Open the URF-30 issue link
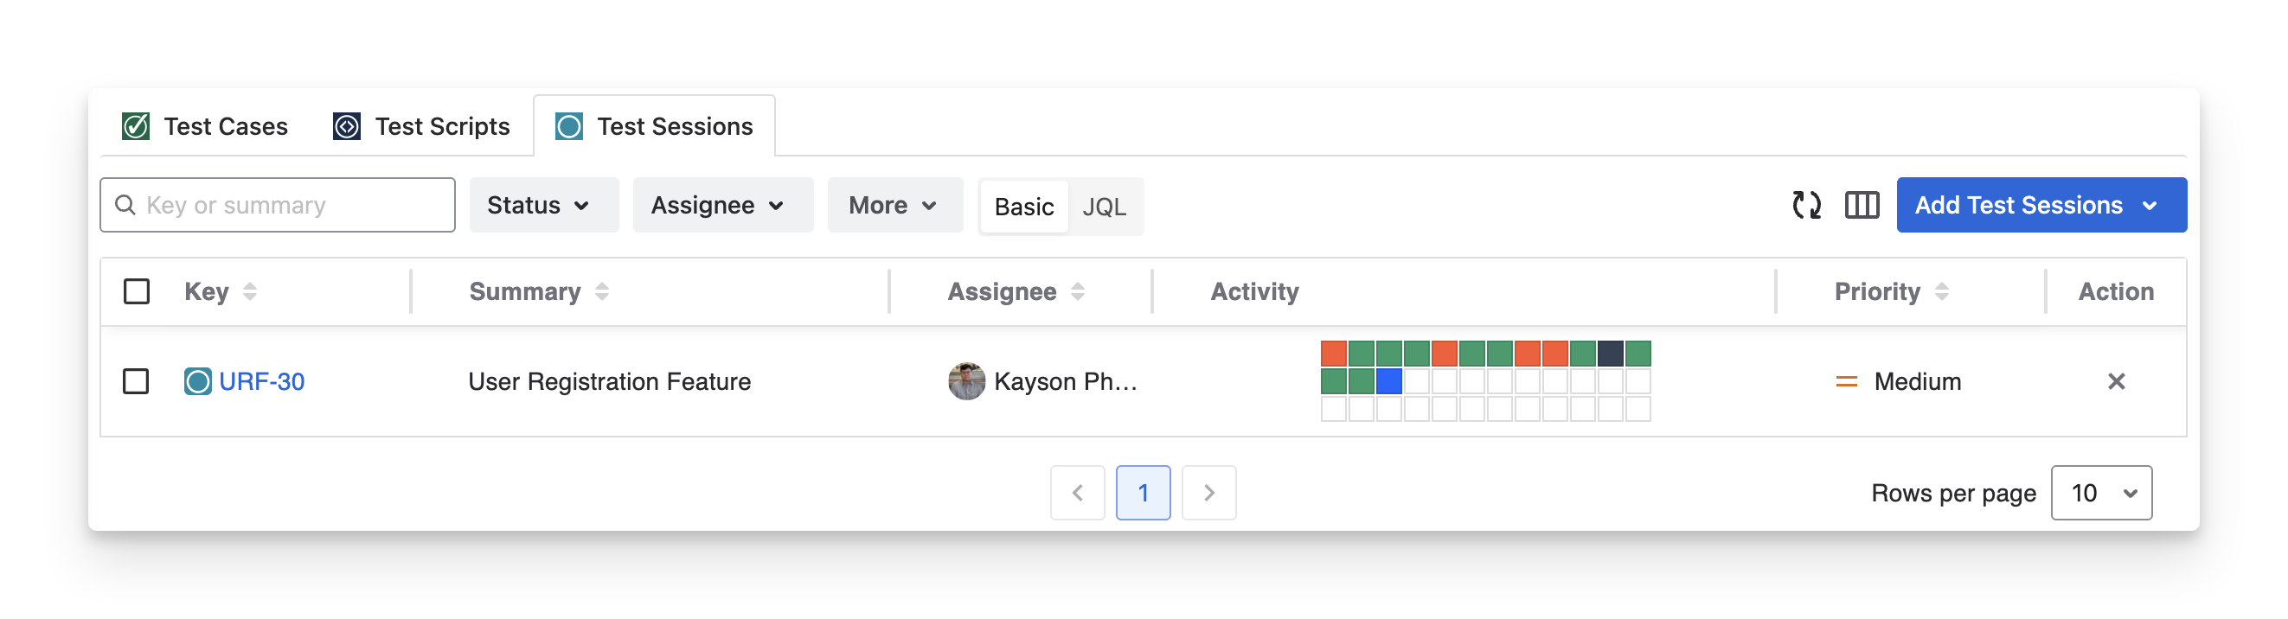Image resolution: width=2288 pixels, height=619 pixels. [x=261, y=381]
